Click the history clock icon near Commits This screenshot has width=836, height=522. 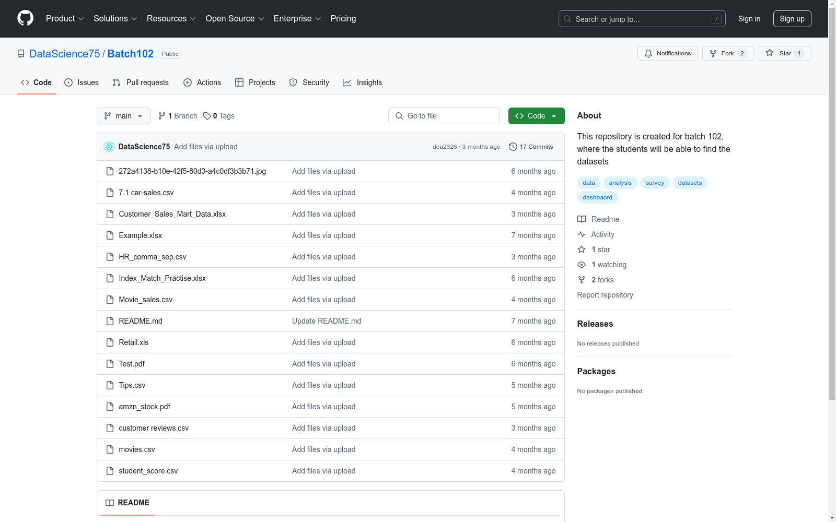[513, 147]
